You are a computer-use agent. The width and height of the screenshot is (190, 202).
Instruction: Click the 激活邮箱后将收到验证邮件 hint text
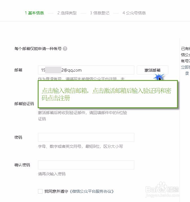(x=82, y=116)
